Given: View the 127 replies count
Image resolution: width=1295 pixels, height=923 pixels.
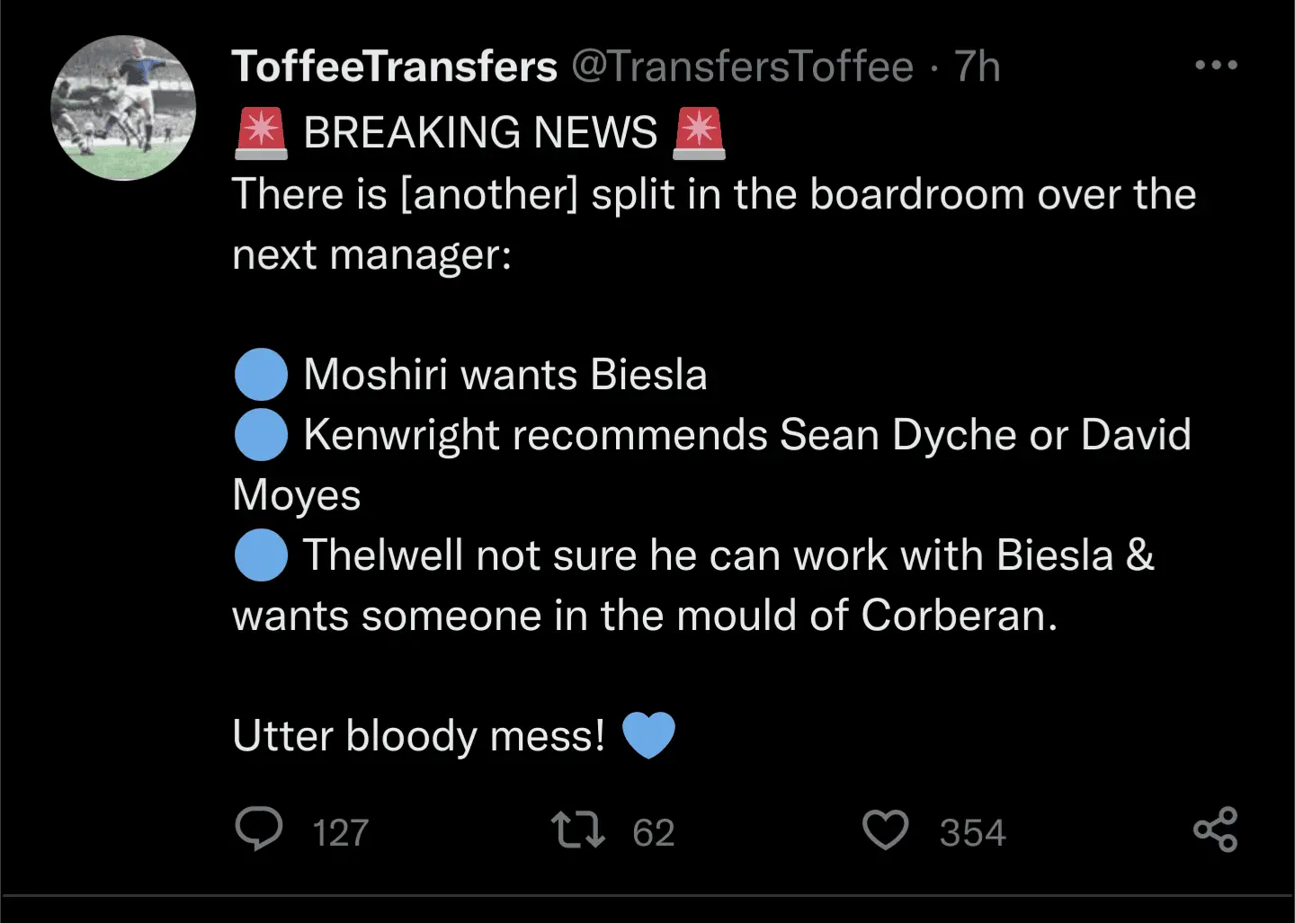Looking at the screenshot, I should [x=340, y=833].
